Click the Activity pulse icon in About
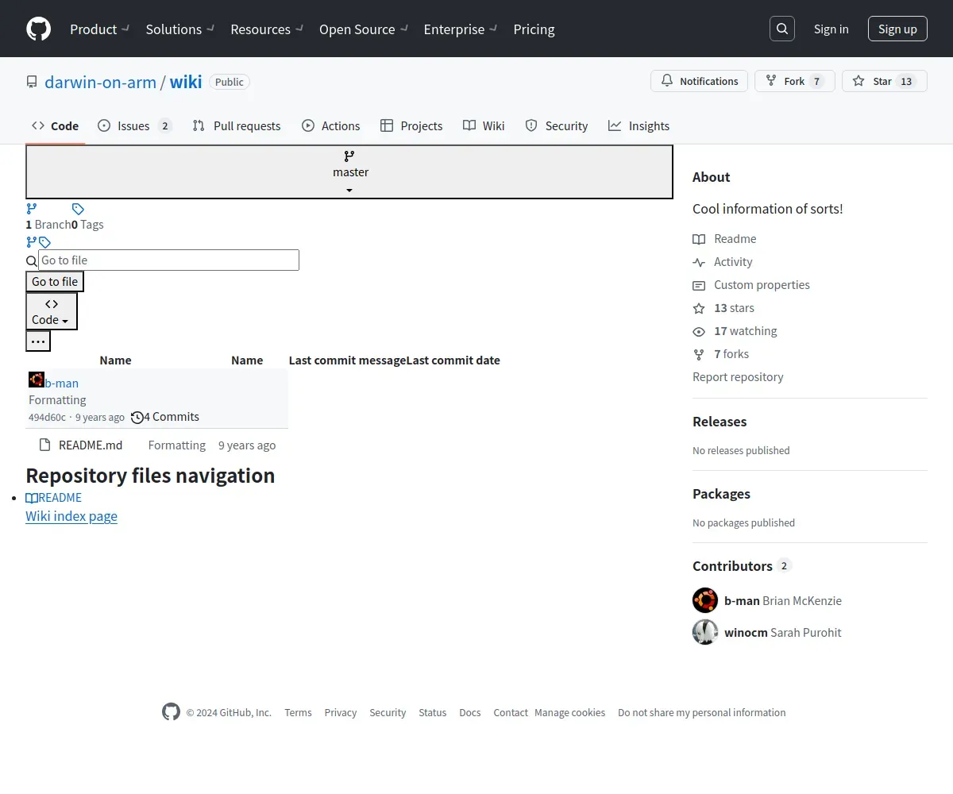Image resolution: width=953 pixels, height=794 pixels. (699, 262)
